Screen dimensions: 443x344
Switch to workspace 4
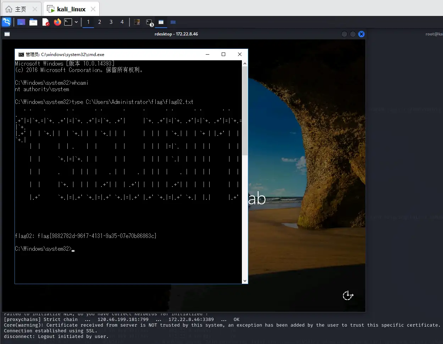[x=122, y=22]
